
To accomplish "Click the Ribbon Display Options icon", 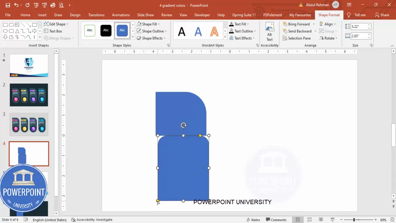I will (349, 5).
